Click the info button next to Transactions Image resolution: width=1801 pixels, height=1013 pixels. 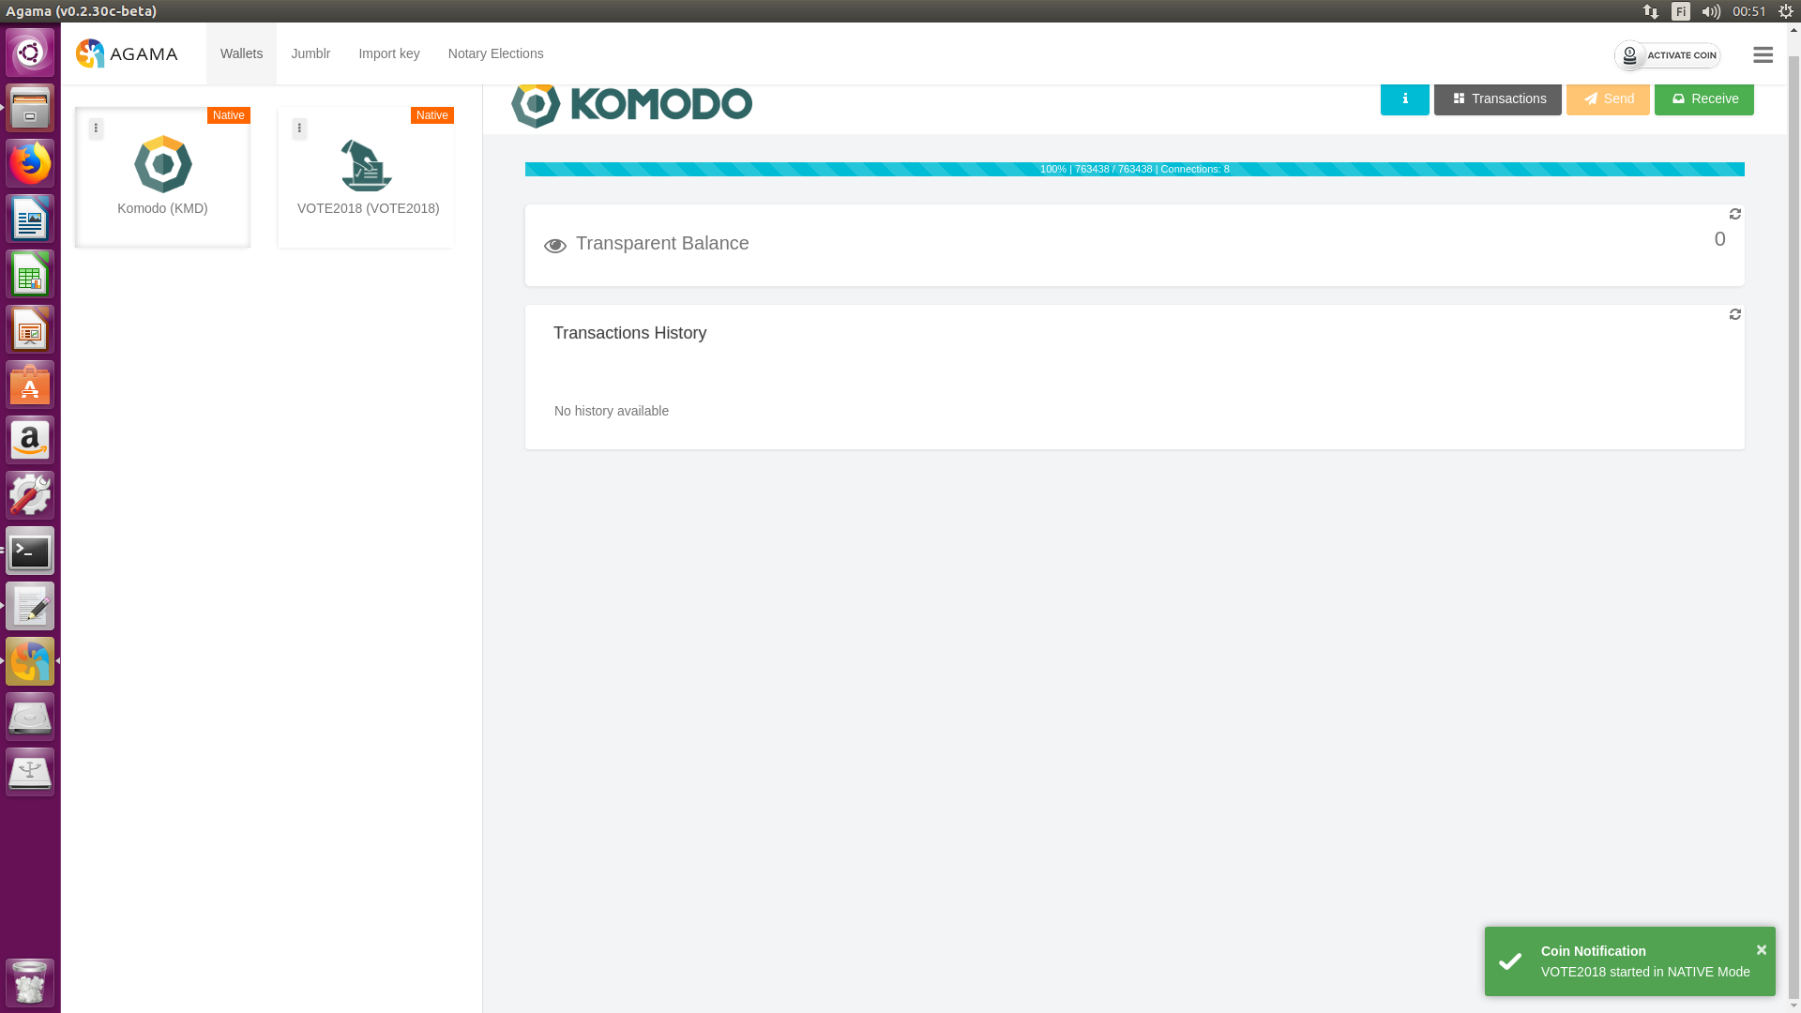tap(1404, 99)
